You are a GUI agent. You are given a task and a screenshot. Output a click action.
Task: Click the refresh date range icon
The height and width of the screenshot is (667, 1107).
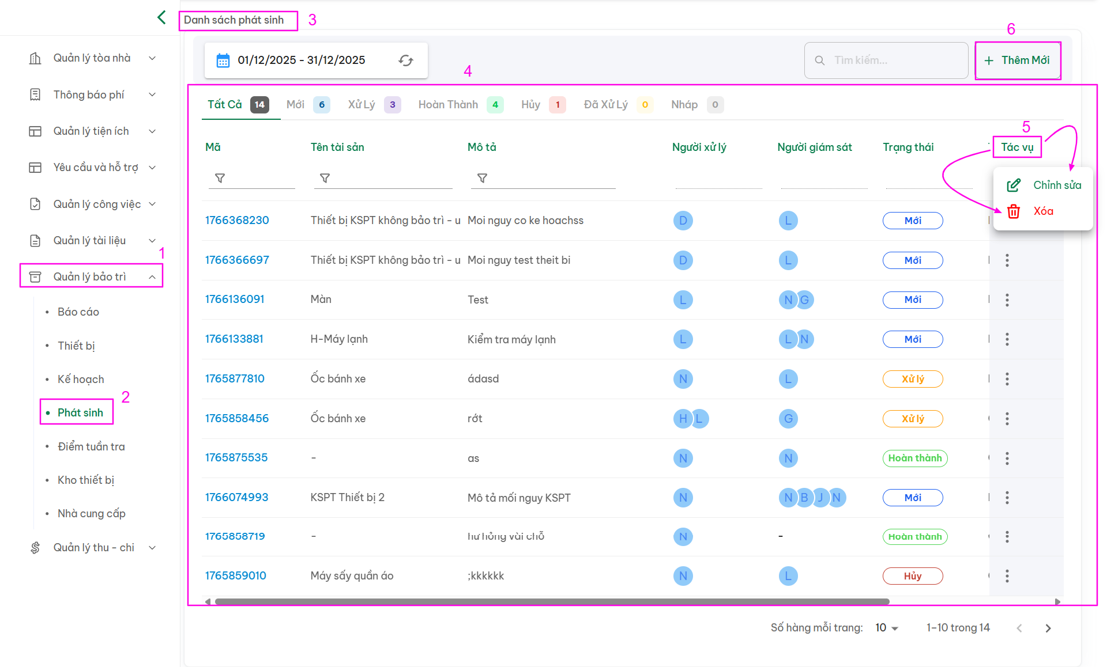click(406, 60)
